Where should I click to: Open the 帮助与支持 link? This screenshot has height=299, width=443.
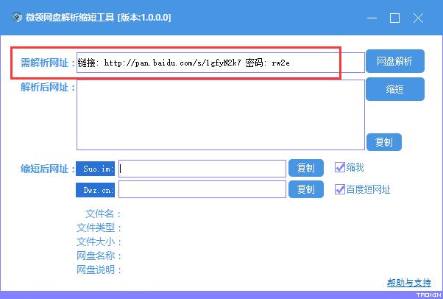pyautogui.click(x=409, y=282)
